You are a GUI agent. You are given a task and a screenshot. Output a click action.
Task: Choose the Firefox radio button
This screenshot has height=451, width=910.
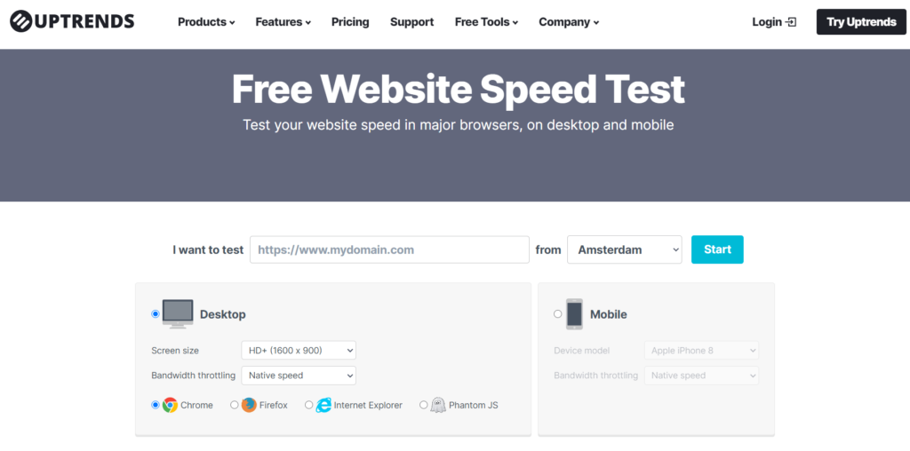tap(235, 405)
